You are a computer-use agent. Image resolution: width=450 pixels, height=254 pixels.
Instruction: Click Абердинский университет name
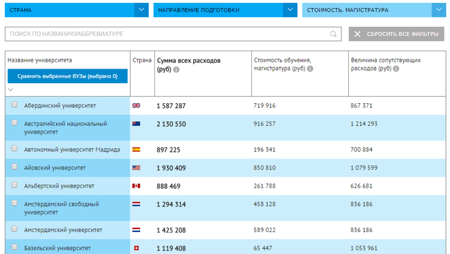pyautogui.click(x=60, y=106)
